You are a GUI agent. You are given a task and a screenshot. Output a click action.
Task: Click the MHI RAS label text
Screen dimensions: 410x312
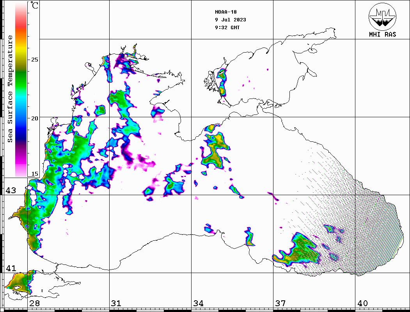(383, 34)
